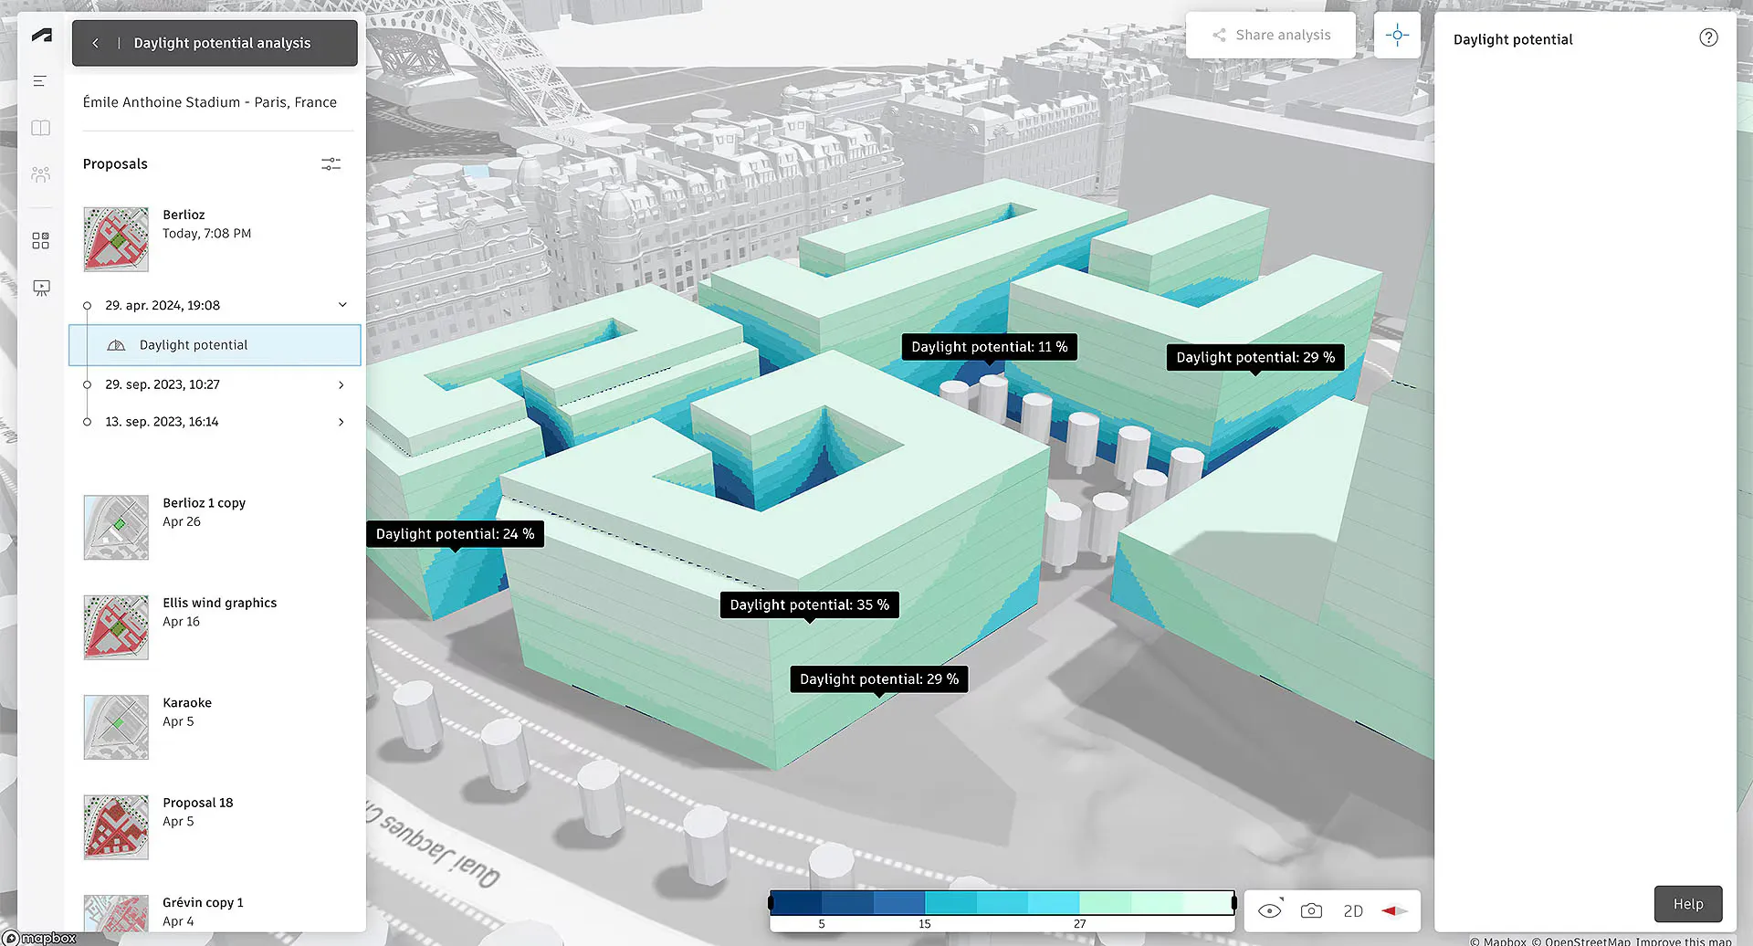Image resolution: width=1753 pixels, height=946 pixels.
Task: Open the proposals list icon in sidebar
Action: click(40, 80)
